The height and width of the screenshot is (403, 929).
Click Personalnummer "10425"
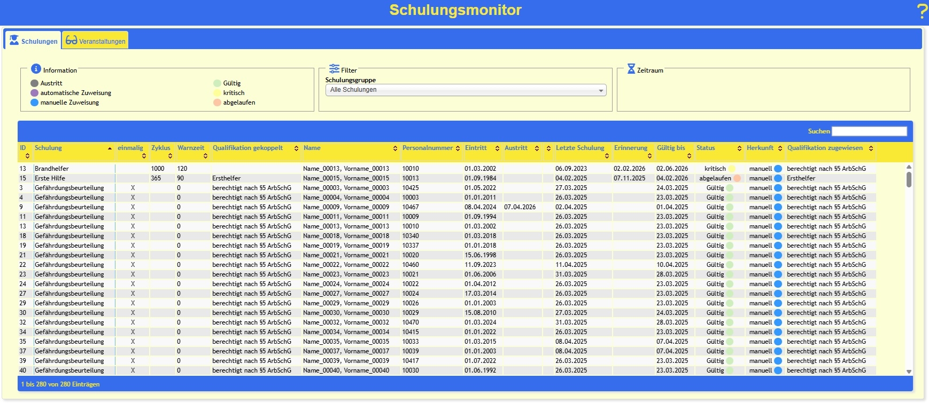pos(411,188)
